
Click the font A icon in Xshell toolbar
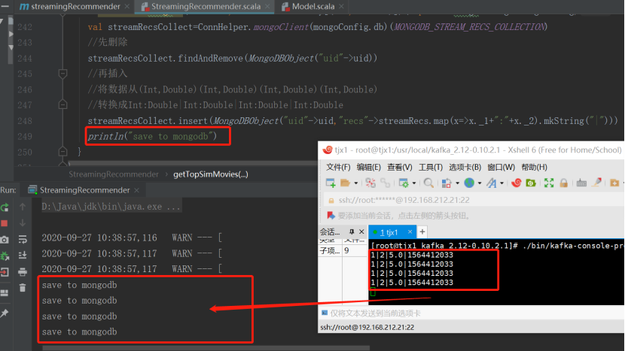point(492,183)
